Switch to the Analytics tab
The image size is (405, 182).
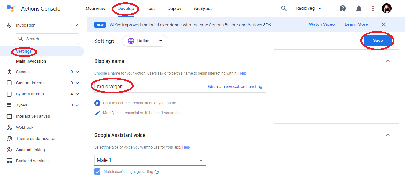[203, 8]
